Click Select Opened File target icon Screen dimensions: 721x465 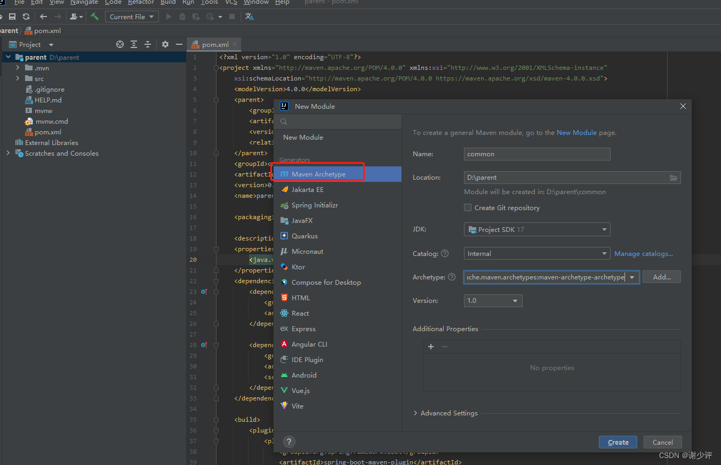120,44
